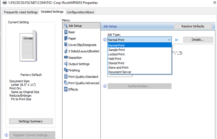
Task: Open 2 Sided/Layout/Booklet icon
Action: pos(66,51)
